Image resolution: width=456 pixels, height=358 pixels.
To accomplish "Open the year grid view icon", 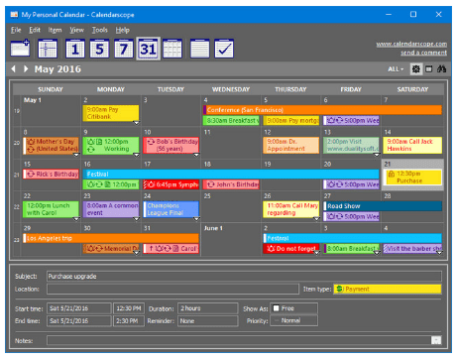I will click(172, 49).
